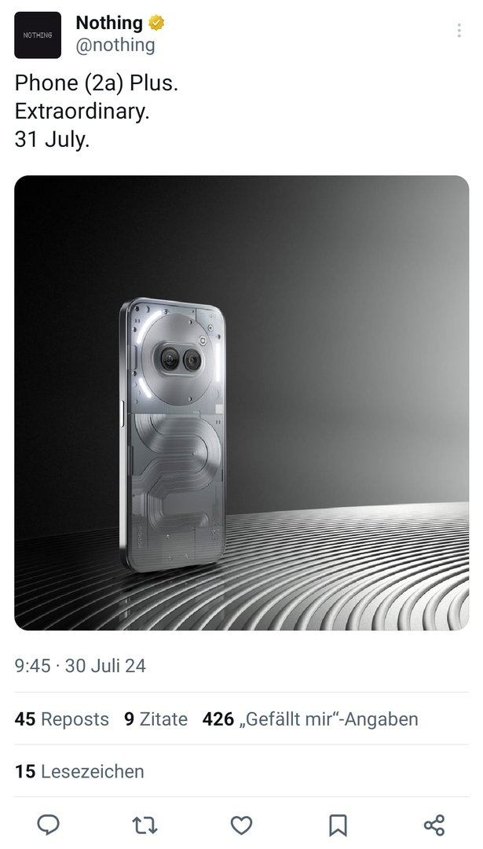Screen dimensions: 483x849
Task: Tap the phone's dual camera in the photo
Action: pos(181,359)
